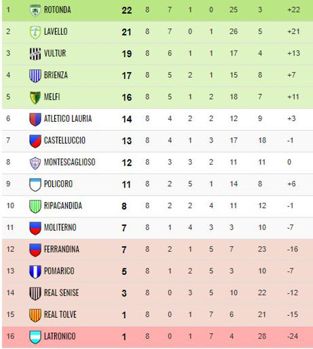313x349 pixels.
Task: Open the Pomarico team page link
Action: point(59,271)
